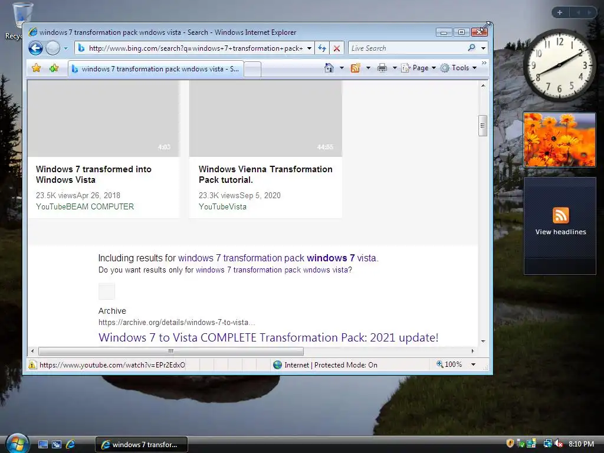
Task: Go back with the Back arrow button
Action: tap(36, 48)
